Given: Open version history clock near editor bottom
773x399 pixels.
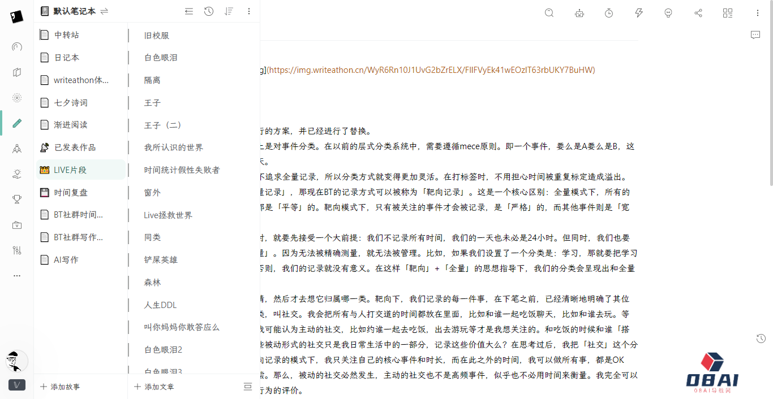Looking at the screenshot, I should click(x=761, y=339).
